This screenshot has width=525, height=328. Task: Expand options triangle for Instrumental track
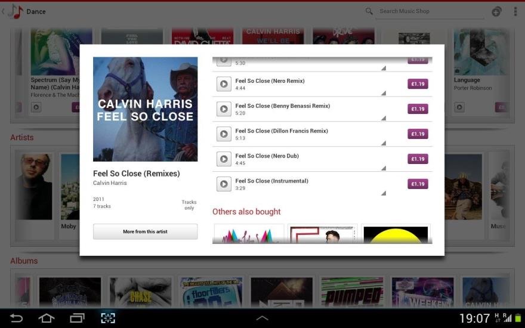pyautogui.click(x=384, y=193)
